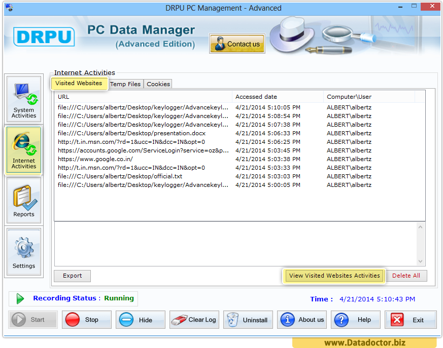Screen dimensions: 443x348
Task: Click View Visited Websites Activities button
Action: 334,276
